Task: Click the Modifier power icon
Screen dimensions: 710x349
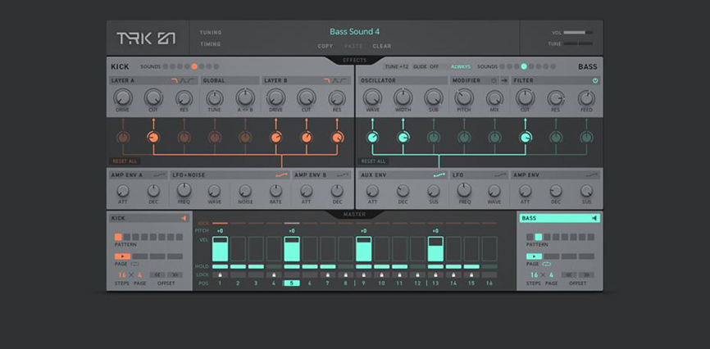Action: click(x=494, y=80)
